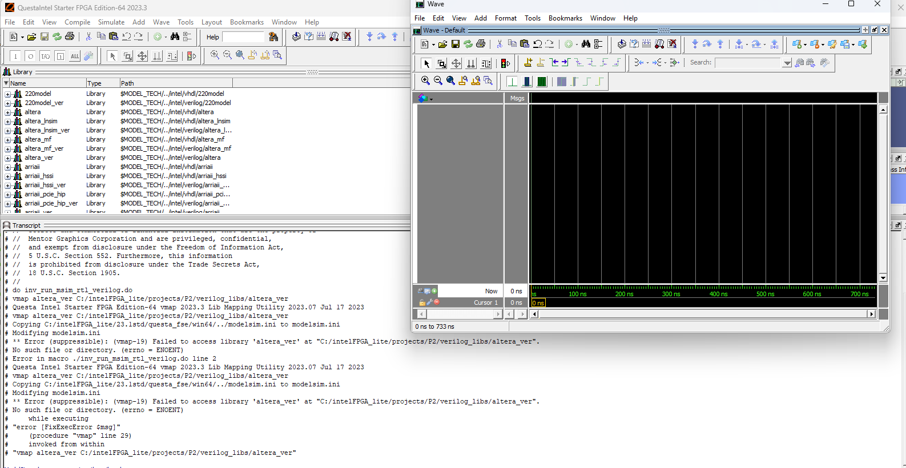Click Save icon in Wave window toolbar
The image size is (906, 468).
(x=455, y=44)
